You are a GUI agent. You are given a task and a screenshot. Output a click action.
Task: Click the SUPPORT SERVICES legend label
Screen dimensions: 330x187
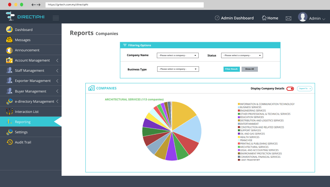(x=250, y=131)
